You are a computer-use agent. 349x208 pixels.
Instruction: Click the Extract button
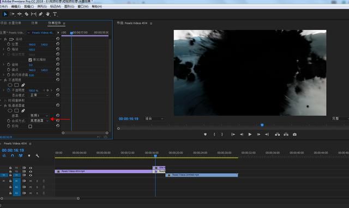(286, 134)
